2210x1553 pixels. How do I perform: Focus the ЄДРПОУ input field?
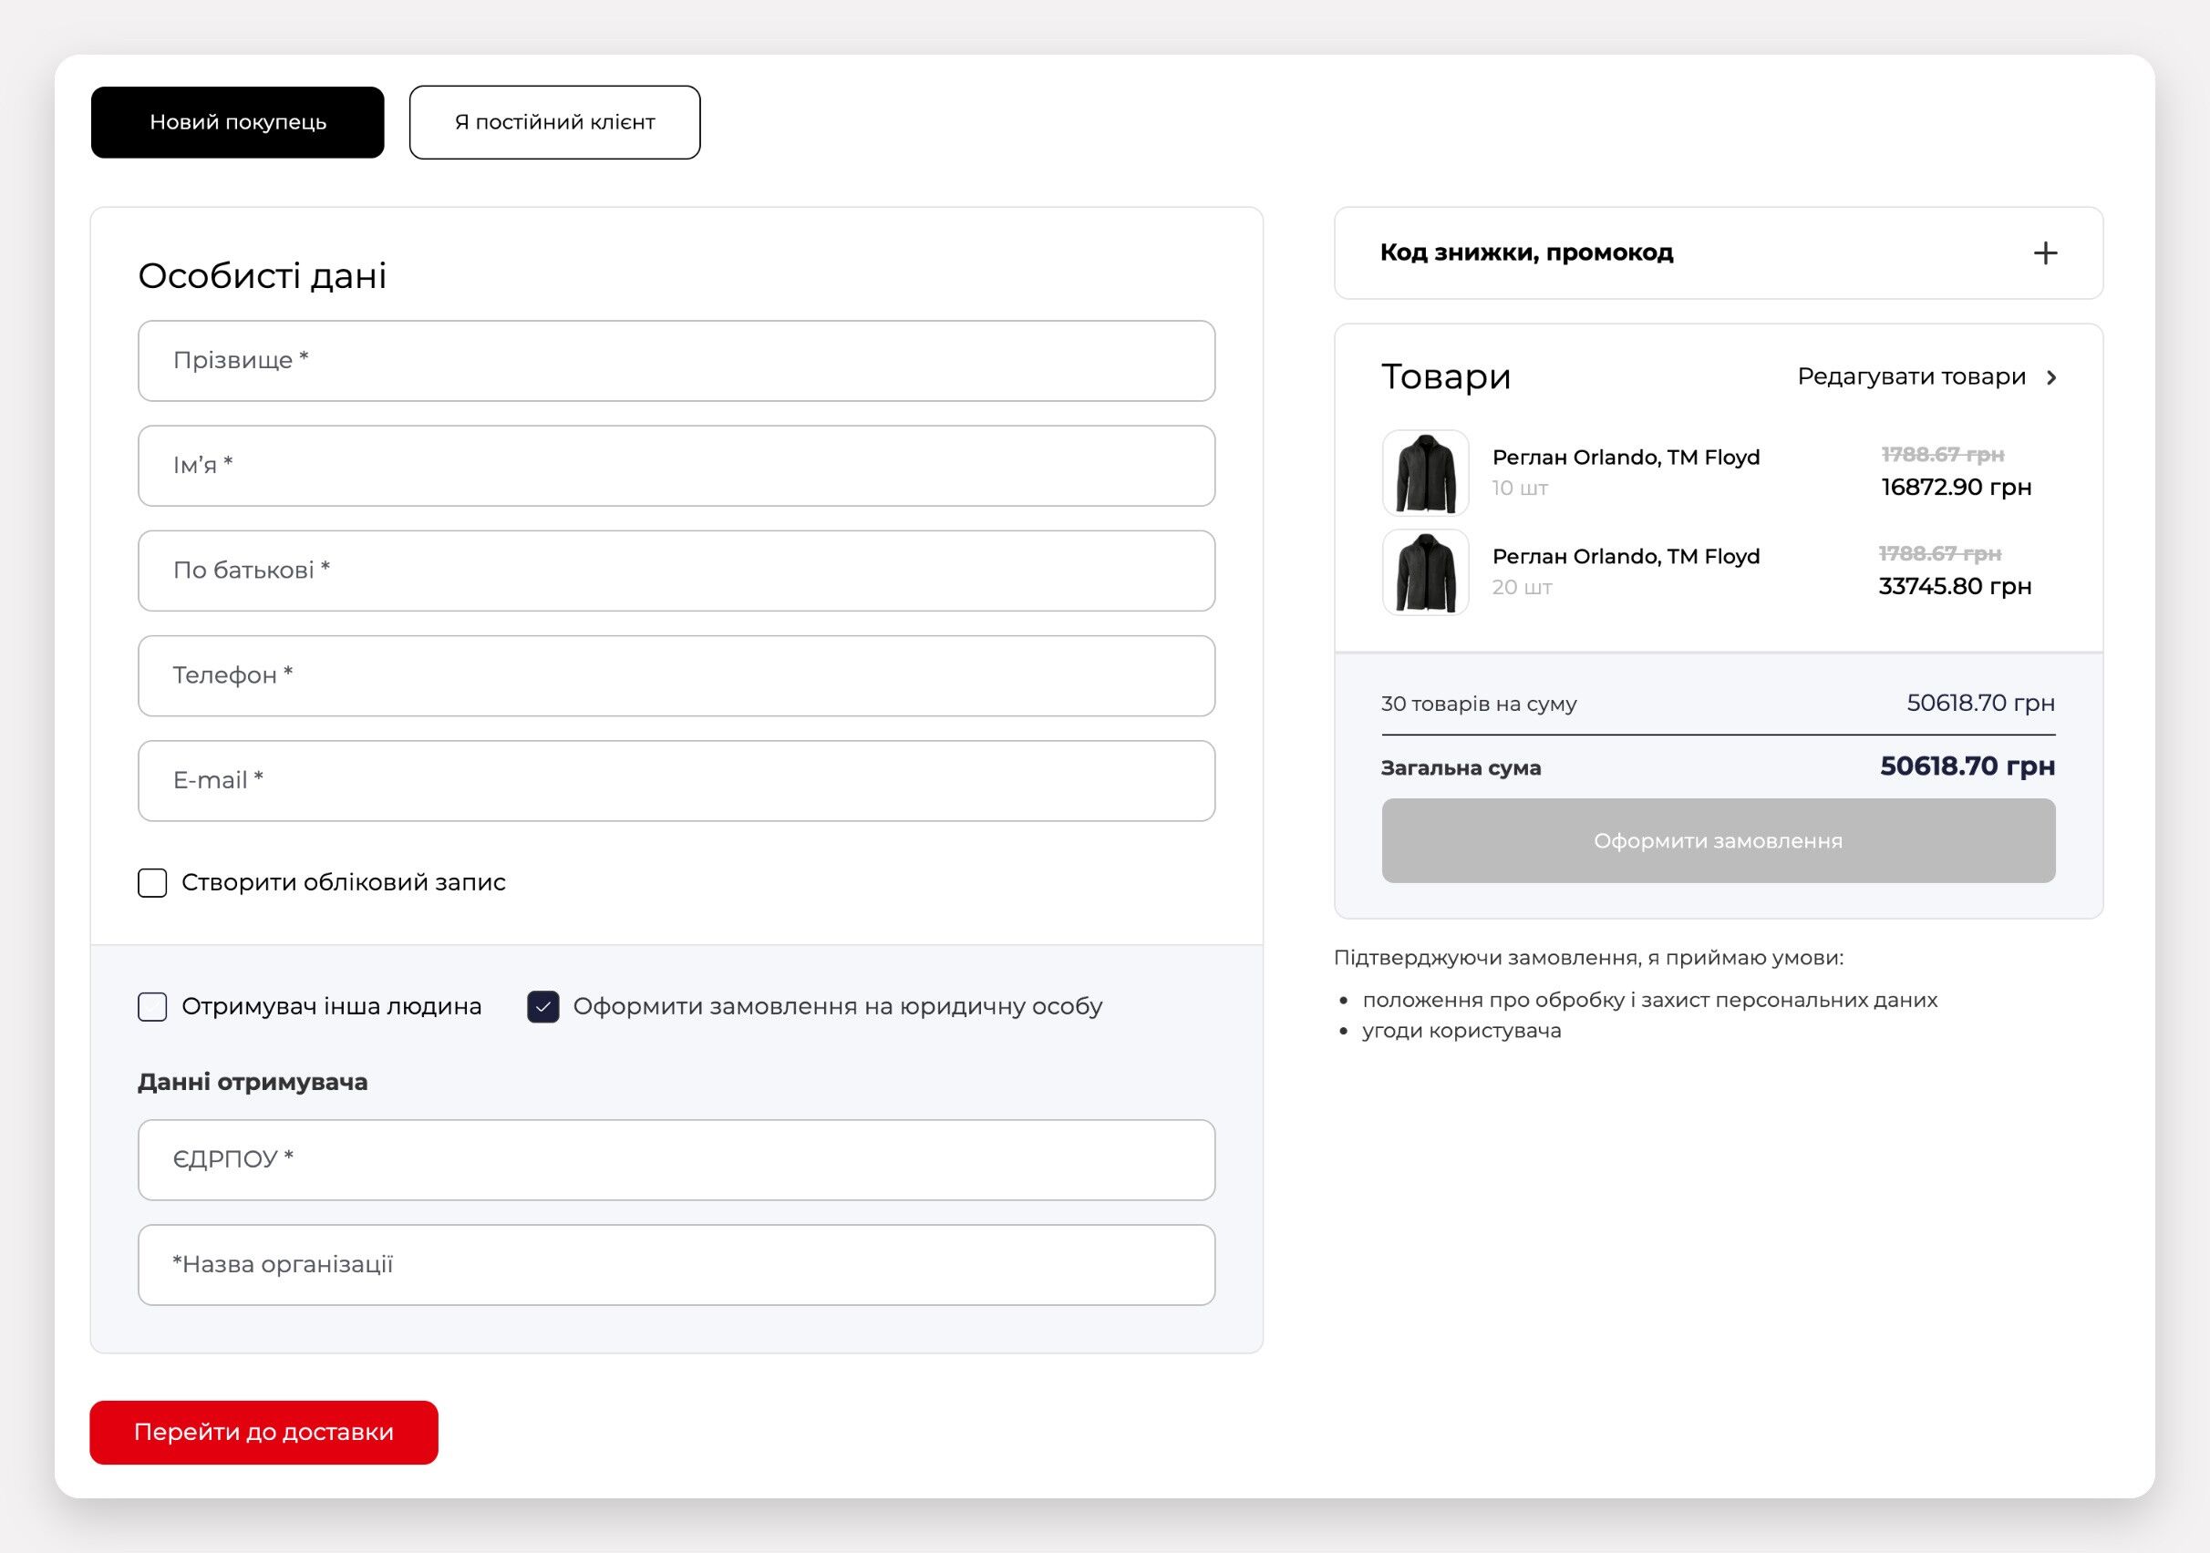[x=676, y=1159]
